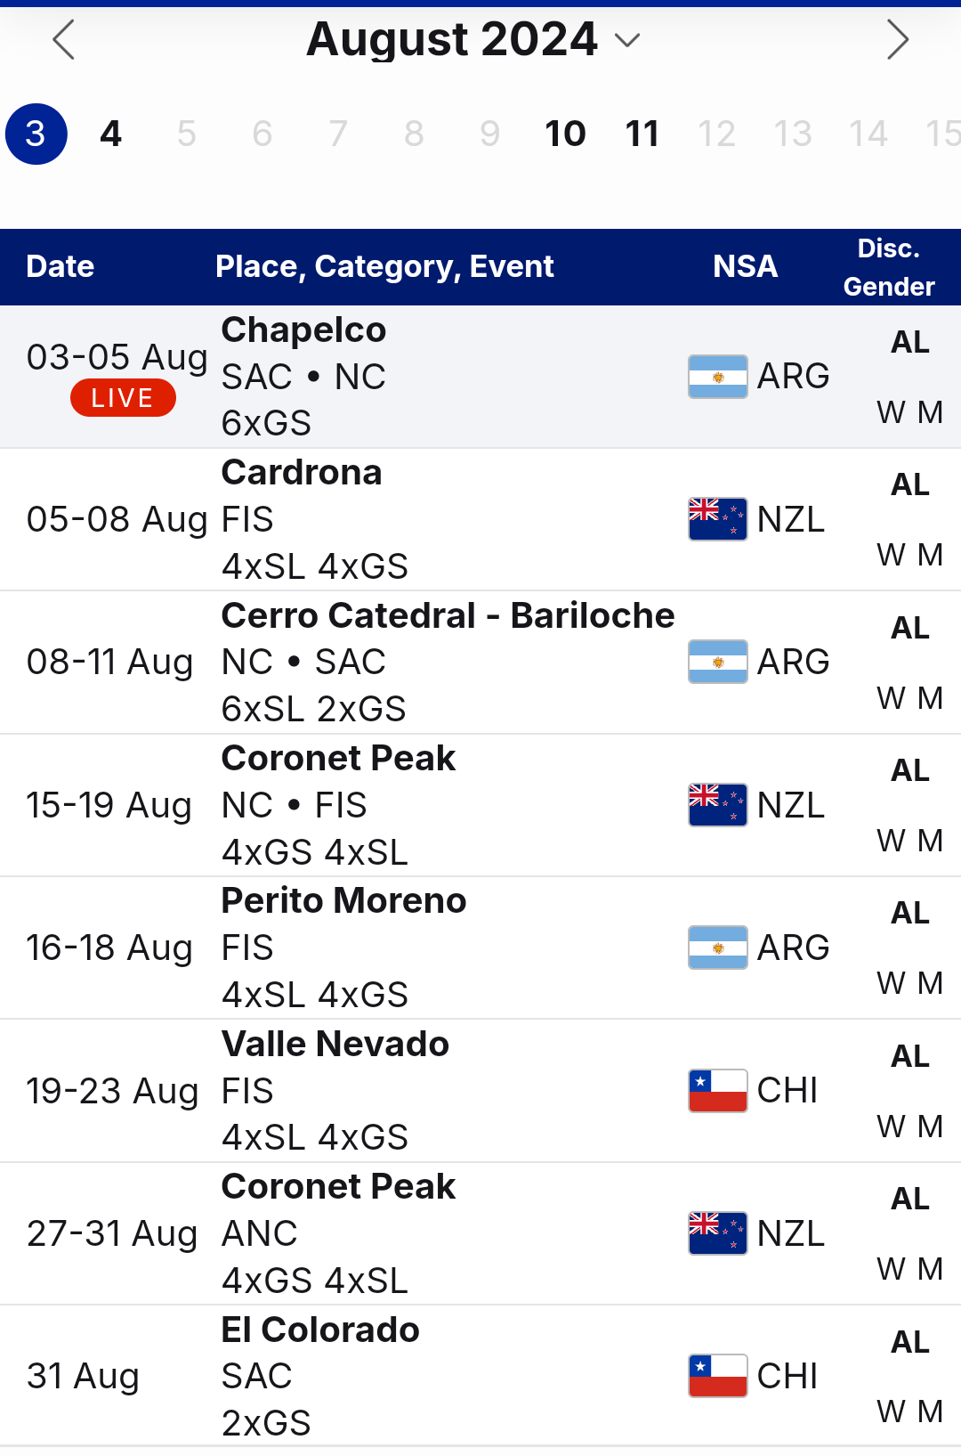
Task: Click the NSA column header
Action: (x=746, y=266)
